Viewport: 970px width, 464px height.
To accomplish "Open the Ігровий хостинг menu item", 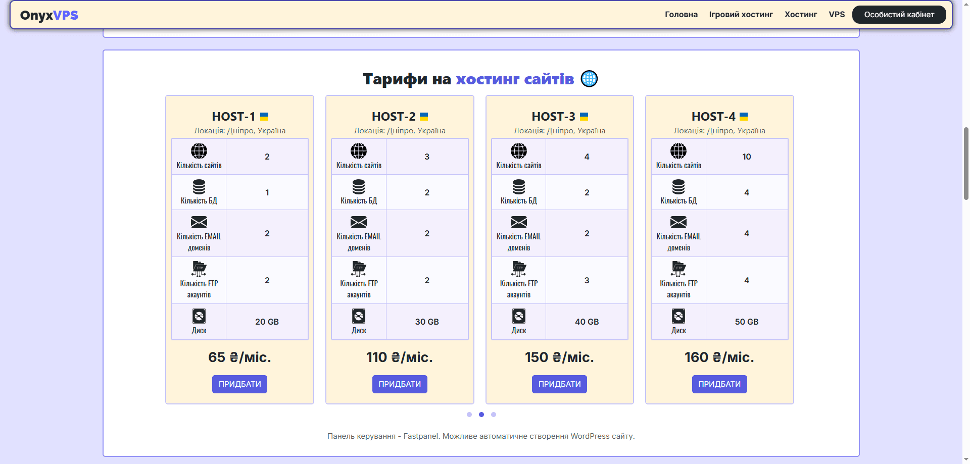I will coord(741,15).
